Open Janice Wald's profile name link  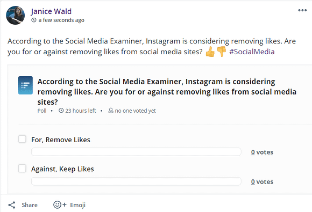(51, 11)
